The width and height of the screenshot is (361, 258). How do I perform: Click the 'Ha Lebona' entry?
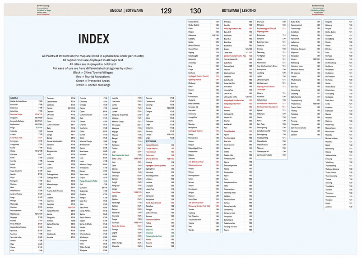329,59
